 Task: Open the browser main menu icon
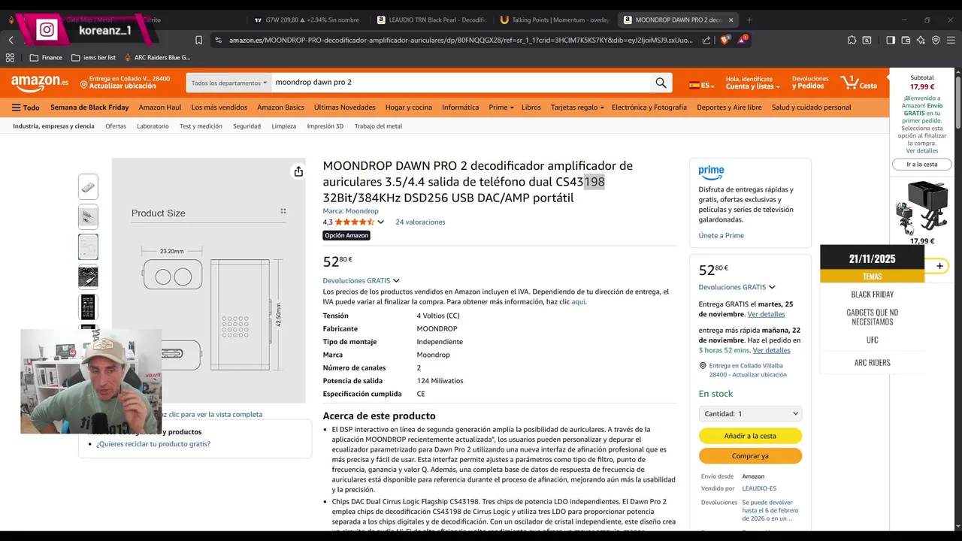tap(951, 40)
